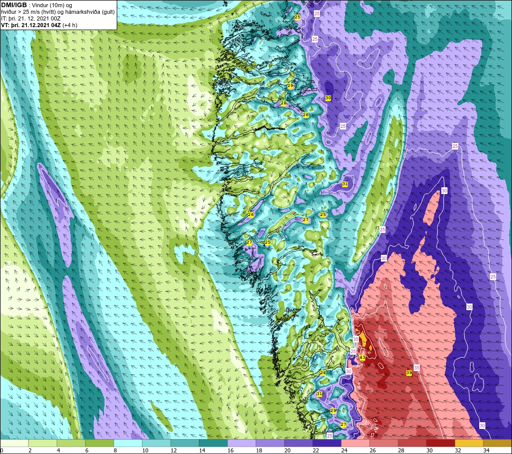Image resolution: width=512 pixels, height=454 pixels.
Task: Click the '16' tick label on the color scale
Action: [230, 451]
